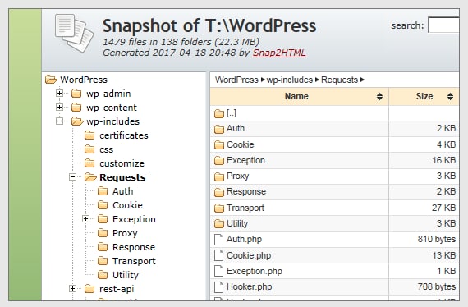468x307 pixels.
Task: Click the WordPress root folder icon in tree
Action: [51, 80]
